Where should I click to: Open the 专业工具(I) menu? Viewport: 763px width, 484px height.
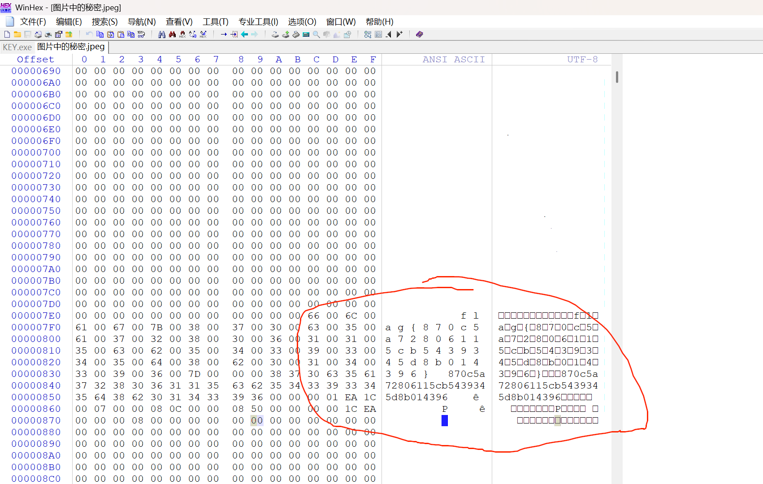[x=258, y=22]
